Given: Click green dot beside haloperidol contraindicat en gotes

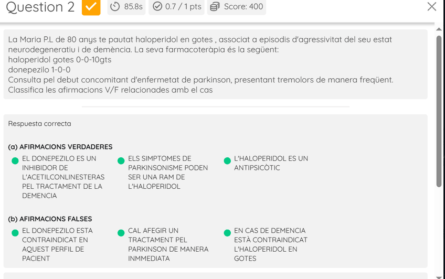Looking at the screenshot, I should pyautogui.click(x=227, y=232).
